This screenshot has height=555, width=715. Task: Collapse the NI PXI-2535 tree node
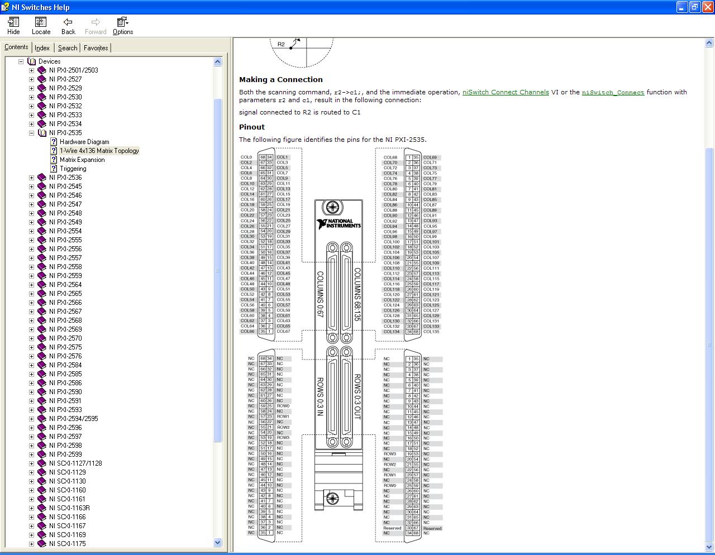pos(32,133)
